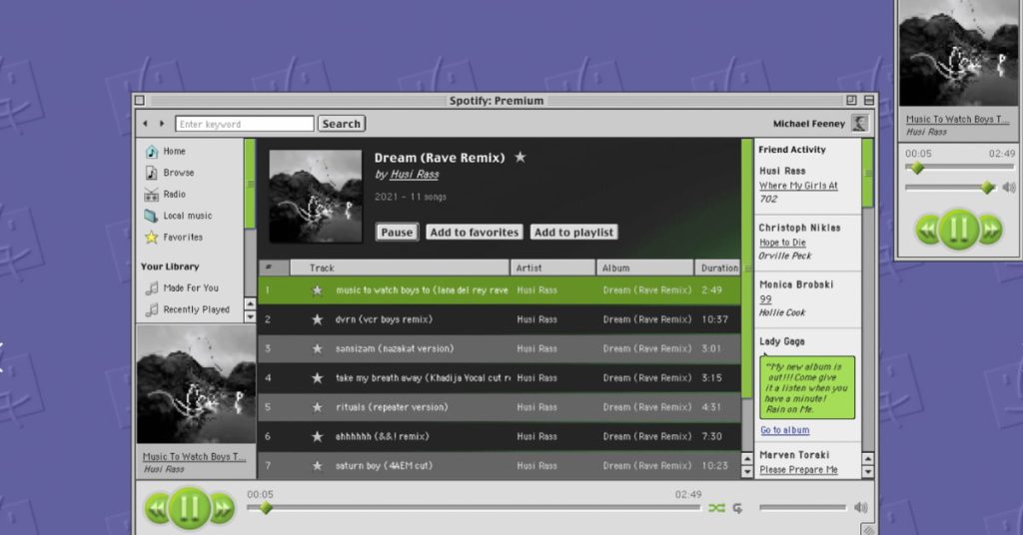Sort by the # column header
The height and width of the screenshot is (535, 1023).
click(x=274, y=267)
